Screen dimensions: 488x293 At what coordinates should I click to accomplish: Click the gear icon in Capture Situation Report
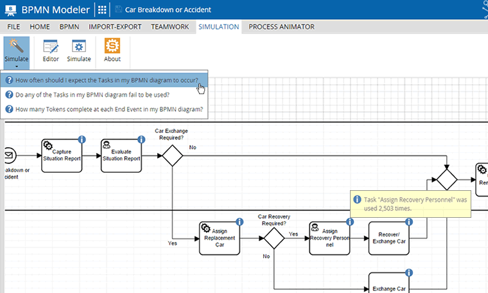point(48,145)
